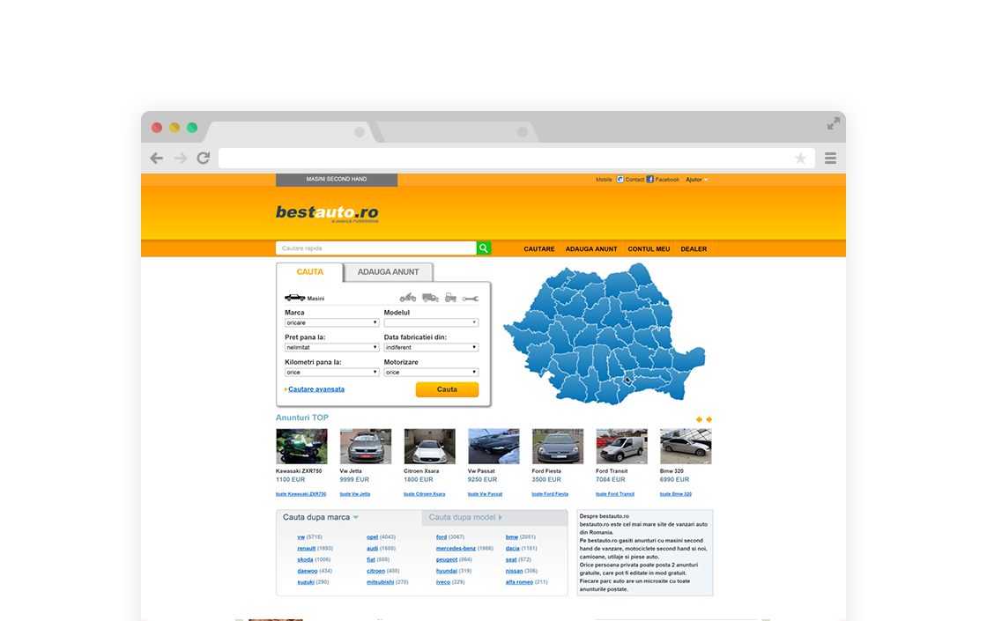987x621 pixels.
Task: Select the Masini car category icon
Action: [x=294, y=298]
